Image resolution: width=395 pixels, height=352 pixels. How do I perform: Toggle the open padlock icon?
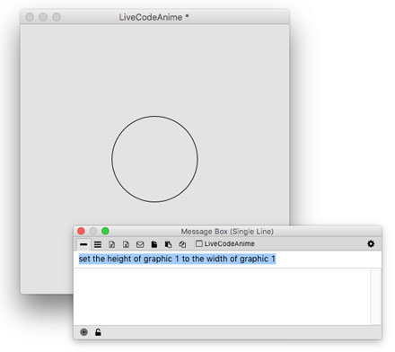(98, 332)
